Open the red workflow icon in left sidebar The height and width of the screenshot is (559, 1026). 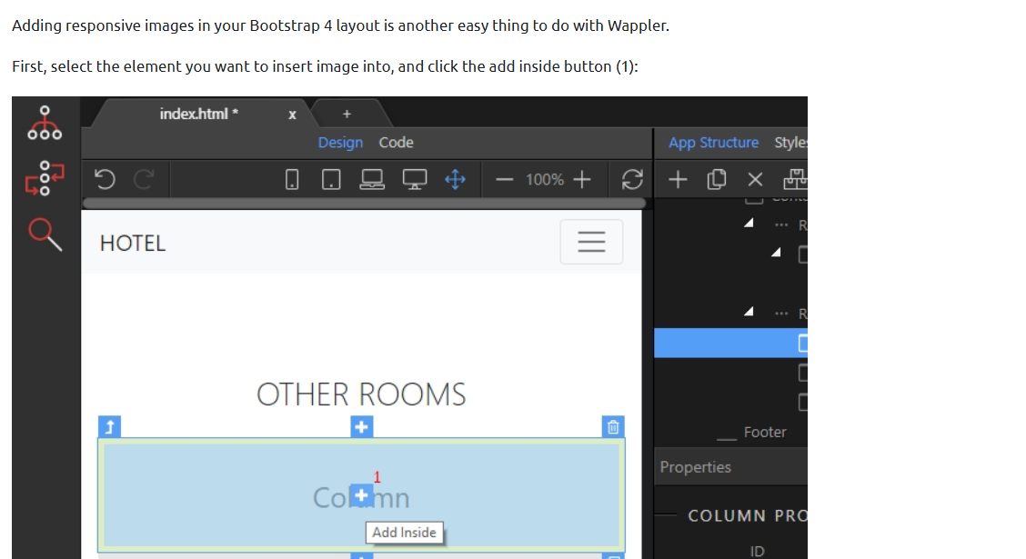45,179
